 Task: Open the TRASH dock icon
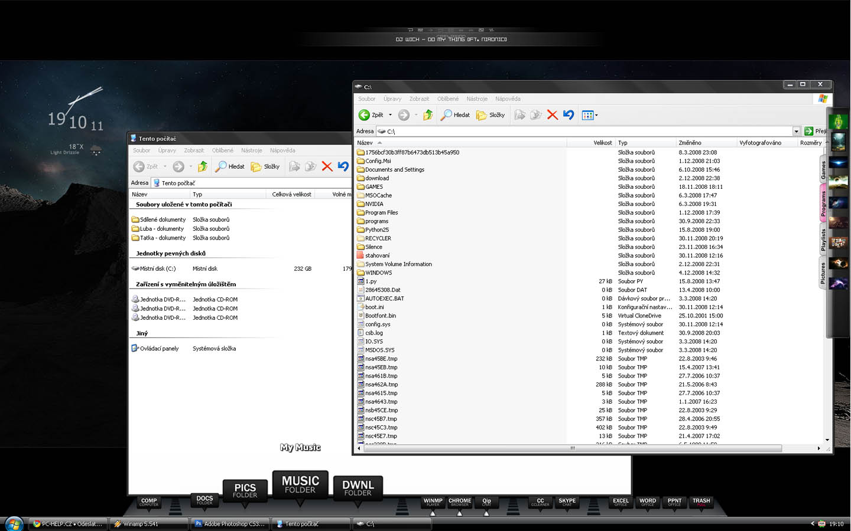point(701,502)
